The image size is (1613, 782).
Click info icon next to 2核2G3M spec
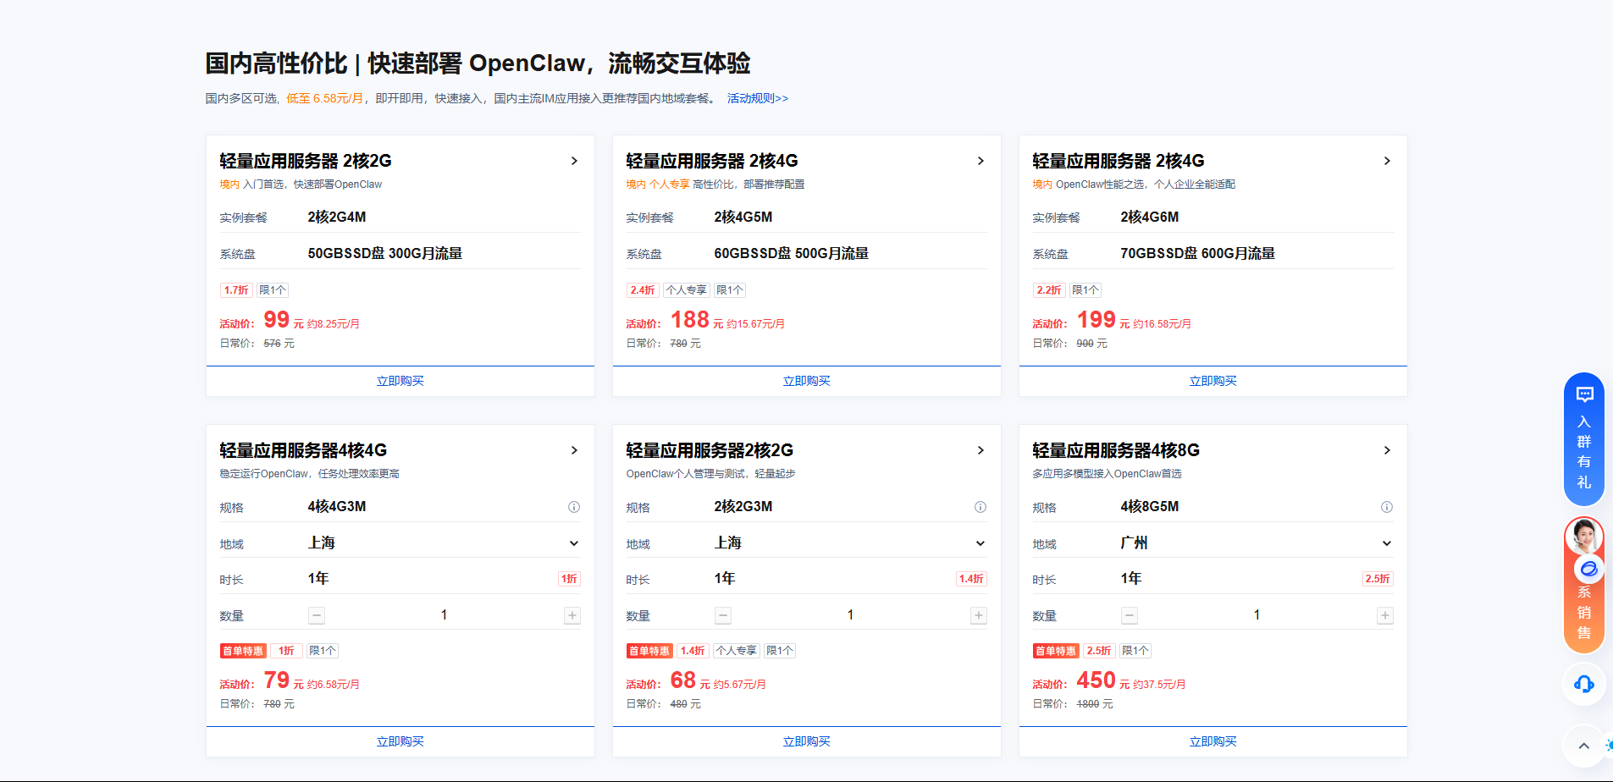point(980,507)
